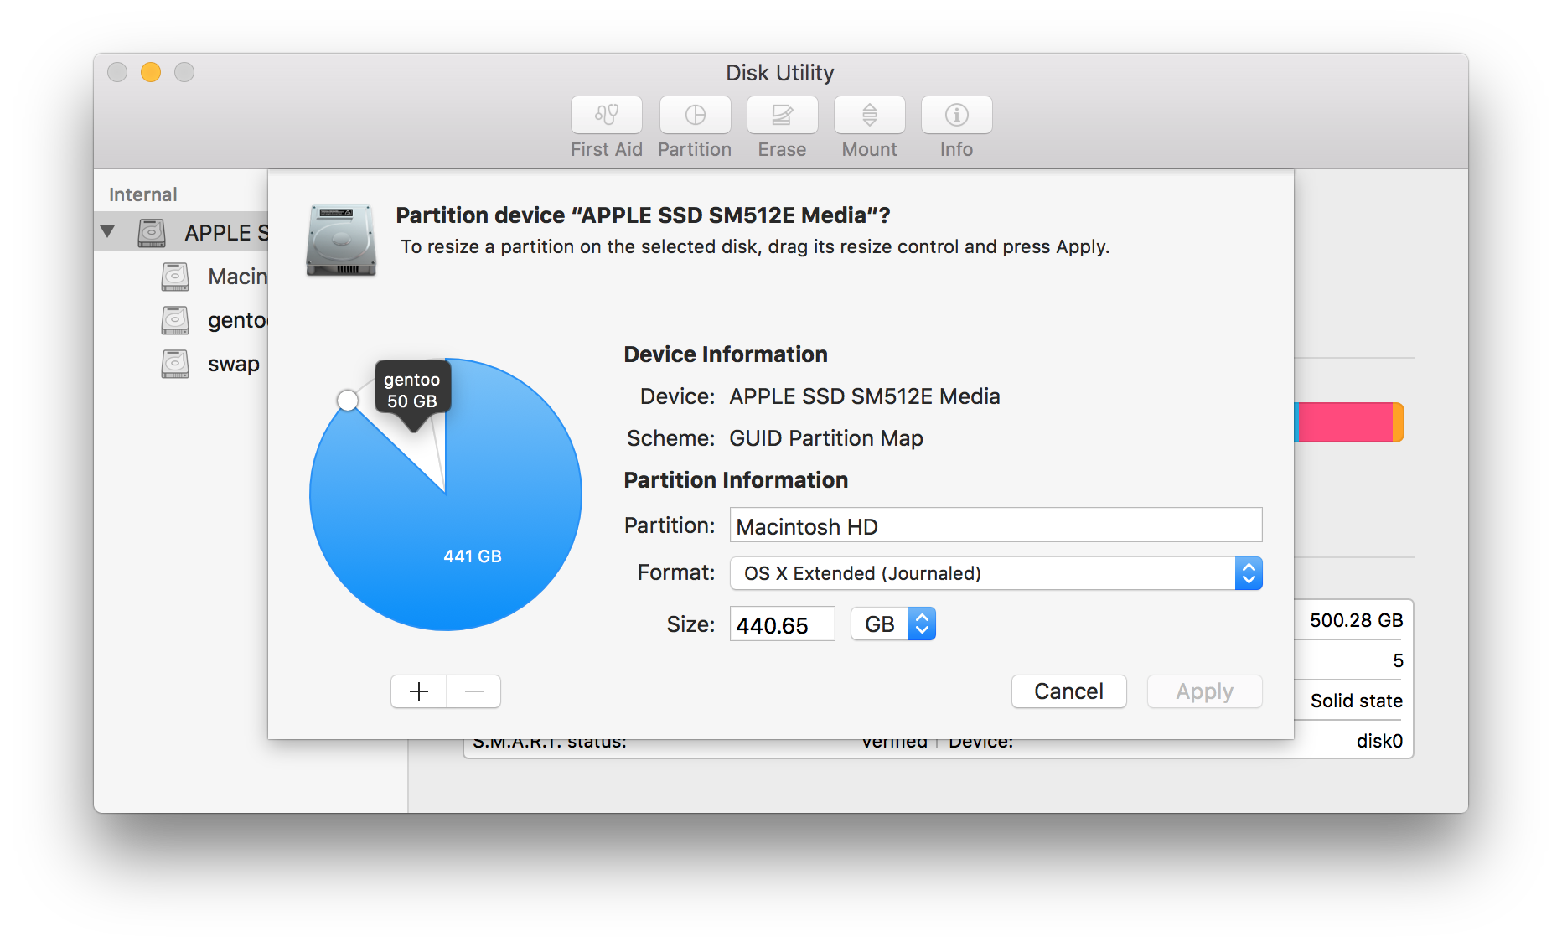Collapse the APPLE SSD disclosure triangle
1562x947 pixels.
[x=107, y=231]
